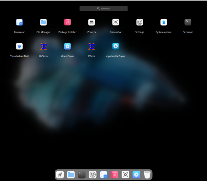Launch File Manager from the app grid
The image size is (207, 181).
pyautogui.click(x=43, y=22)
